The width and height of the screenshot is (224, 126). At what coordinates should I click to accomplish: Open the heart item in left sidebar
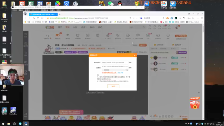point(25,35)
